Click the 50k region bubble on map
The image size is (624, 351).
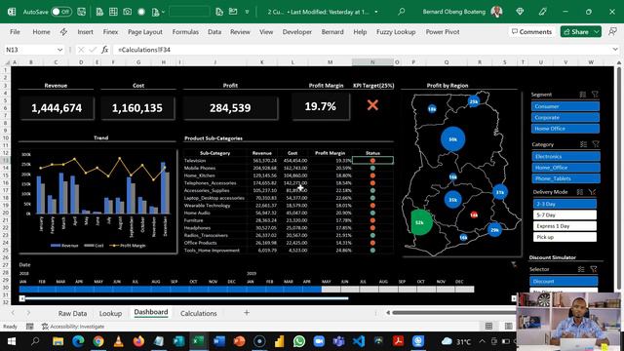point(452,139)
